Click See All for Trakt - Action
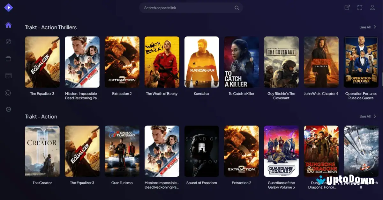 pyautogui.click(x=365, y=117)
